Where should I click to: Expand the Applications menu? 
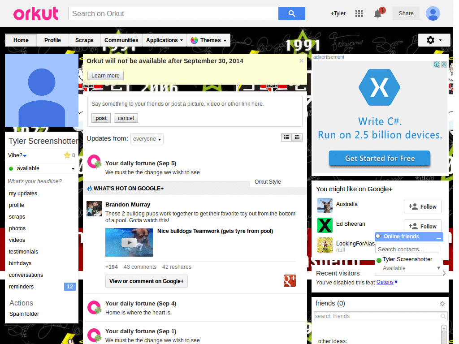click(x=165, y=40)
